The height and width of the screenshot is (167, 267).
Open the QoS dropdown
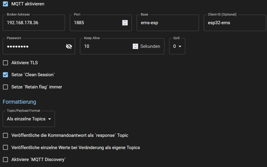pyautogui.click(x=177, y=46)
